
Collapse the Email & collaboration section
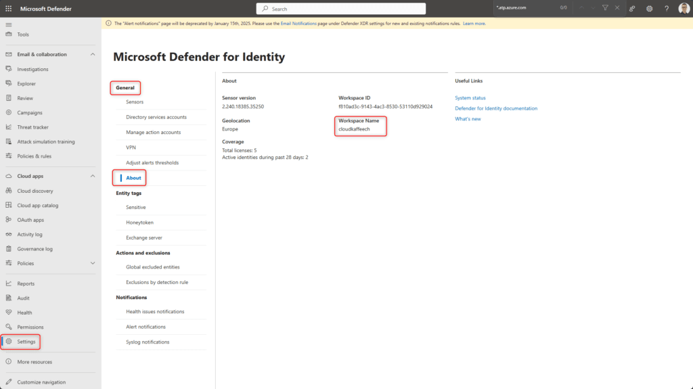pos(93,54)
